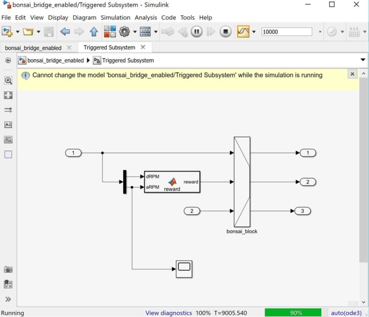Viewport: 369px width, 317px height.
Task: Navigate Forward with the right arrow icon
Action: [79, 31]
